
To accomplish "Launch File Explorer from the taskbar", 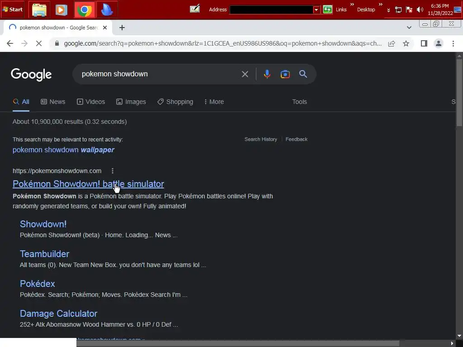I will pos(39,10).
